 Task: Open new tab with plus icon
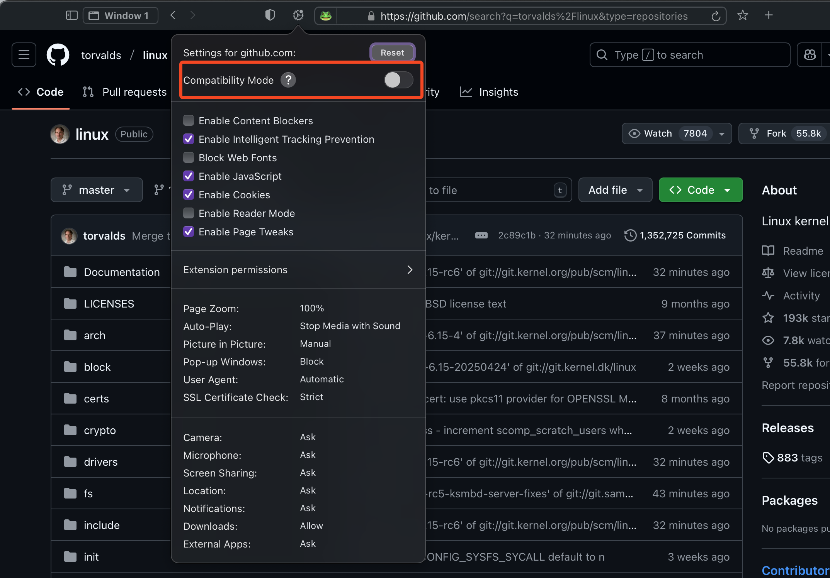[x=769, y=15]
